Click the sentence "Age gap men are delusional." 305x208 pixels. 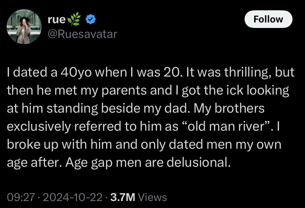tap(148, 162)
